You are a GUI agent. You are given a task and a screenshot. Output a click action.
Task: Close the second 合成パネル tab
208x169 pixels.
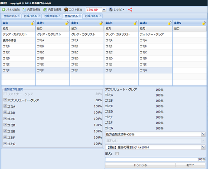pos(39,16)
